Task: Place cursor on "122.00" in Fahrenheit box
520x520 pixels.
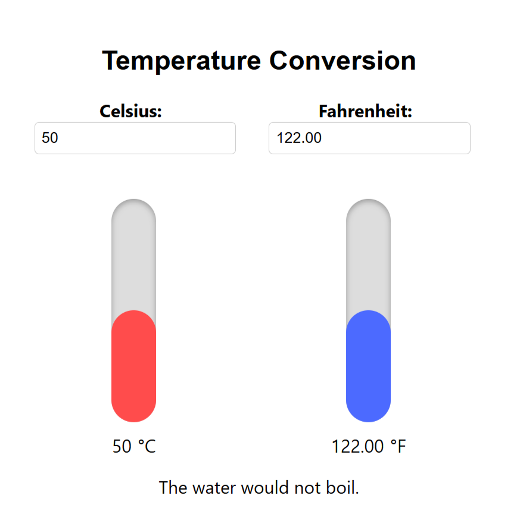Action: [299, 138]
